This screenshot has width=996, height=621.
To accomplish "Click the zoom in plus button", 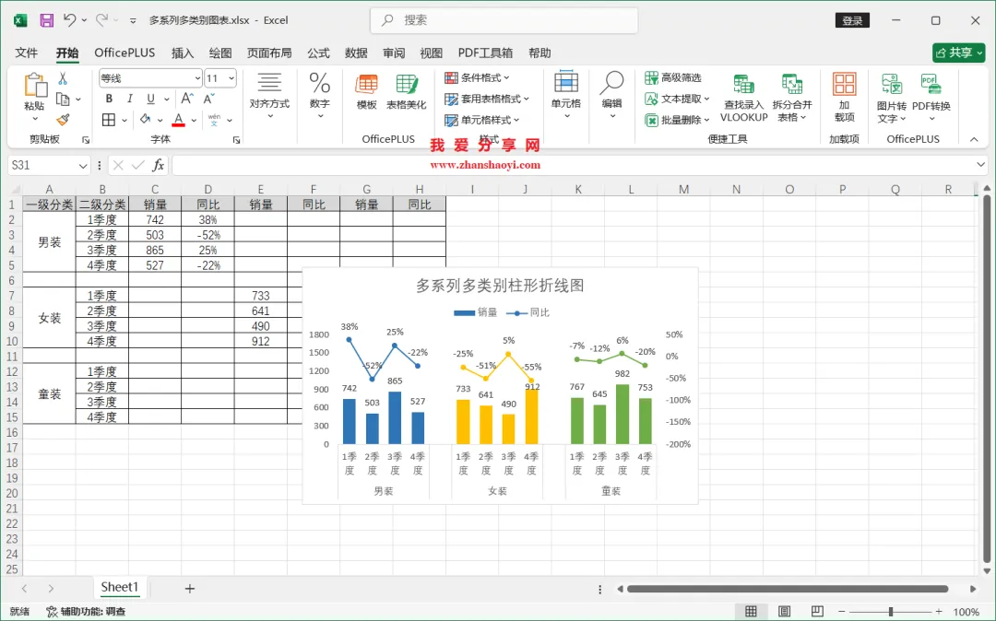I will pos(939,612).
